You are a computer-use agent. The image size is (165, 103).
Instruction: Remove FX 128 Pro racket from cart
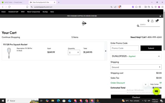106,51
